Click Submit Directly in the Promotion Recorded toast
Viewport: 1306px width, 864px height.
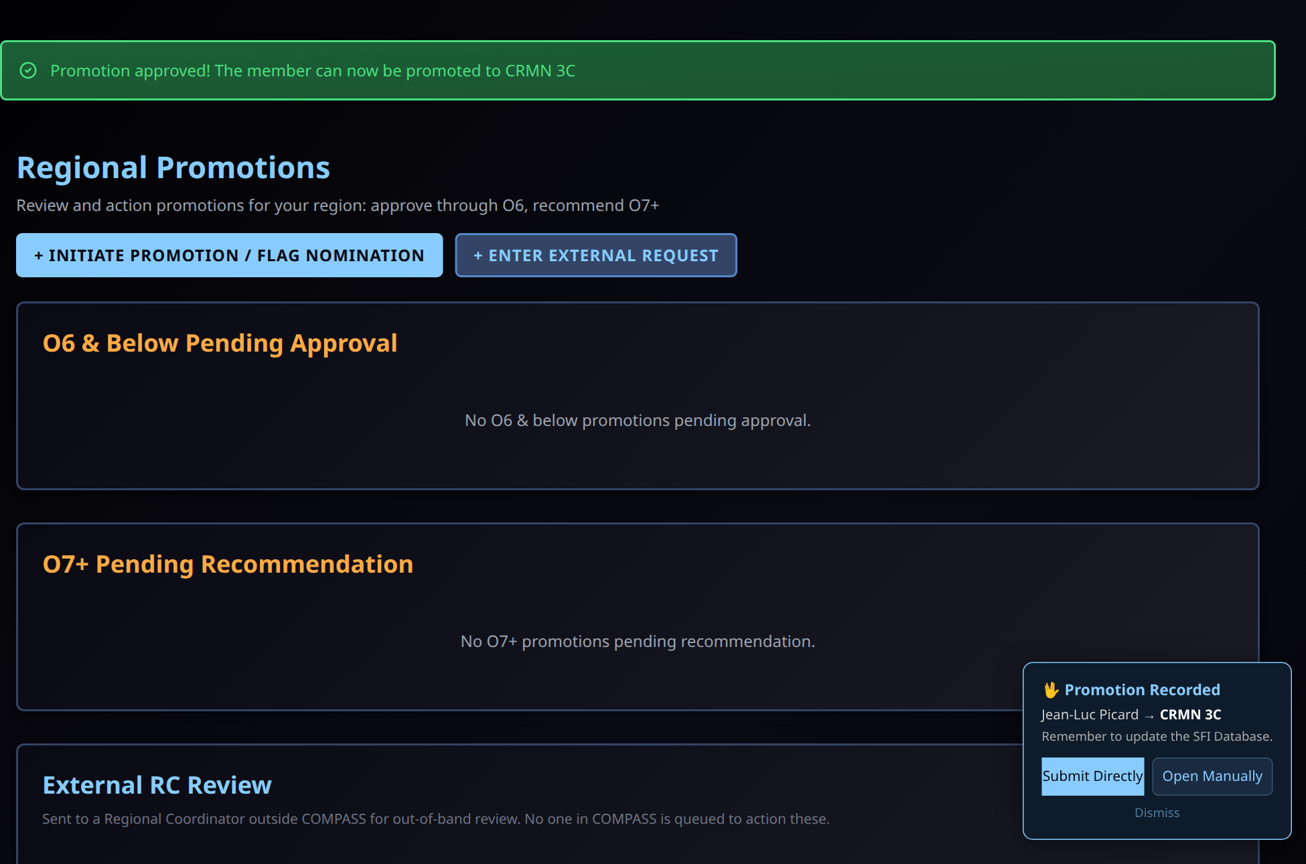tap(1092, 776)
